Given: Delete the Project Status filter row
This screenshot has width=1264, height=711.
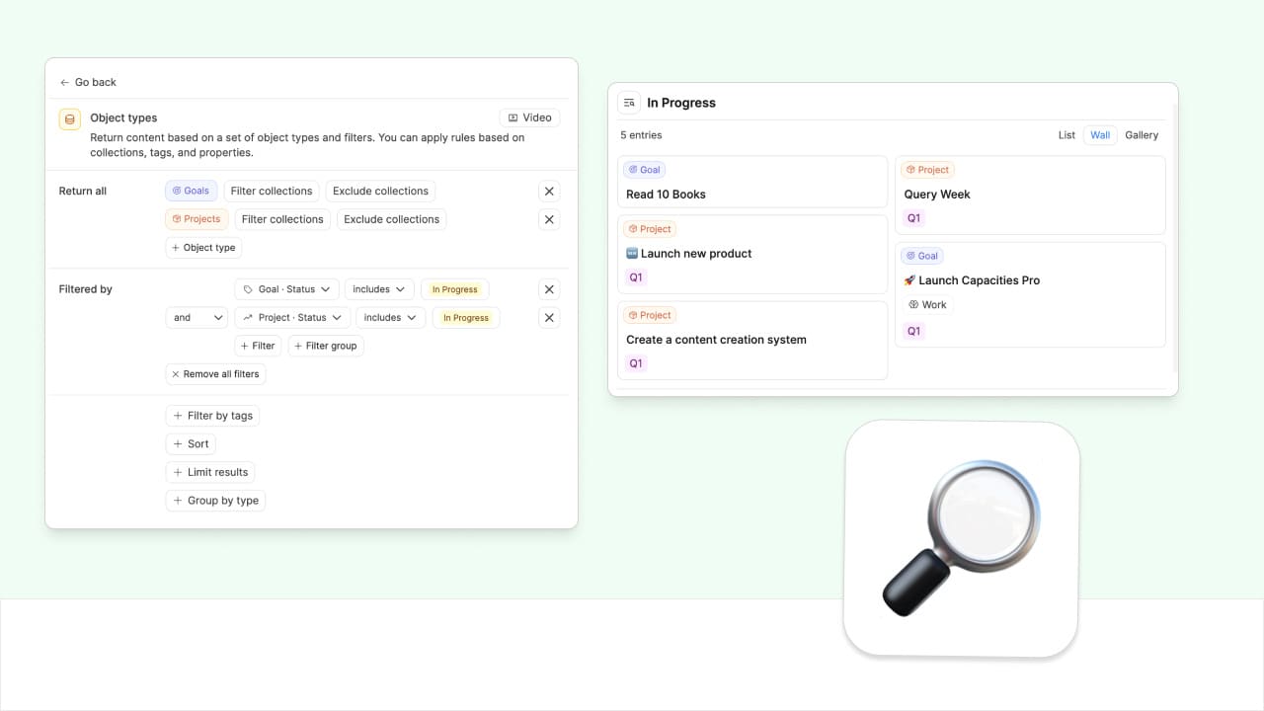Looking at the screenshot, I should pos(549,318).
